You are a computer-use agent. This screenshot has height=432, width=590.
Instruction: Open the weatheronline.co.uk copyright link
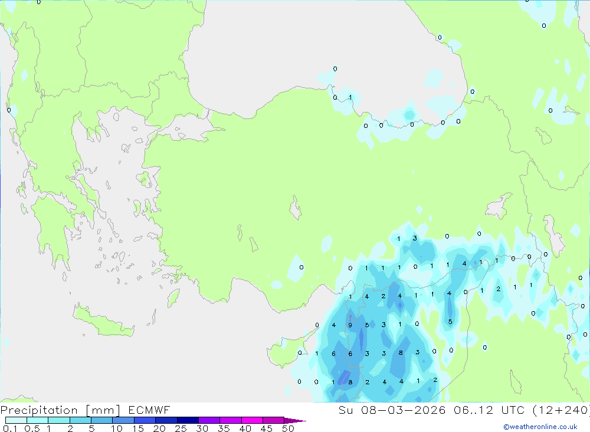(x=540, y=427)
